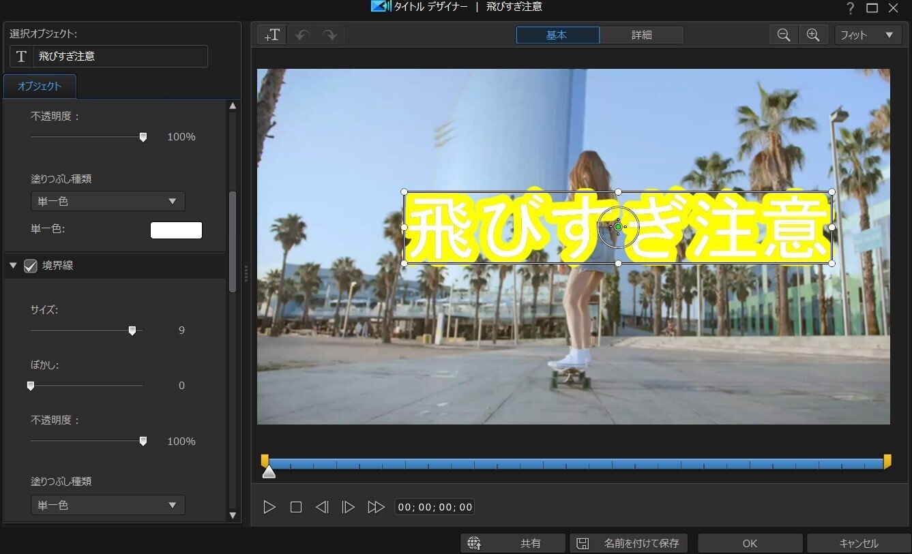This screenshot has width=912, height=554.
Task: Click the timeline end yellow marker
Action: coord(887,461)
